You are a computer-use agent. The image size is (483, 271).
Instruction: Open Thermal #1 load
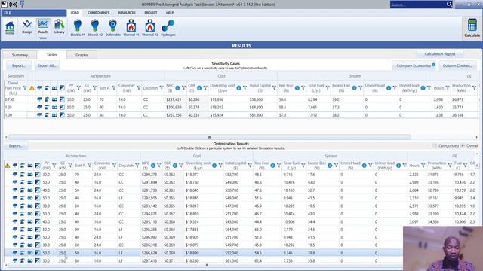coord(131,27)
